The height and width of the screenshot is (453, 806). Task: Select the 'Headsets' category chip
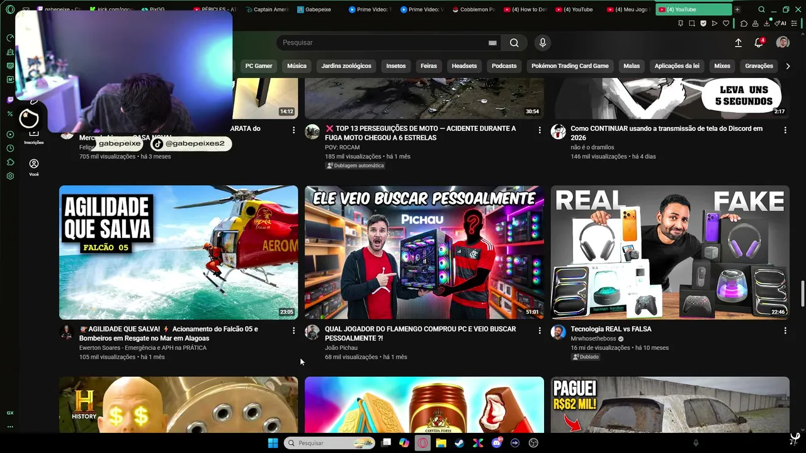pyautogui.click(x=464, y=66)
